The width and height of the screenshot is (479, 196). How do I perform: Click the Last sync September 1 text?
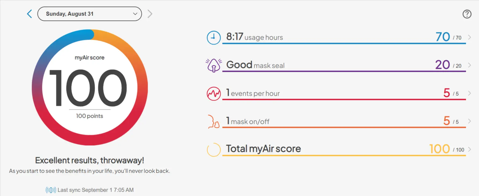pyautogui.click(x=95, y=190)
